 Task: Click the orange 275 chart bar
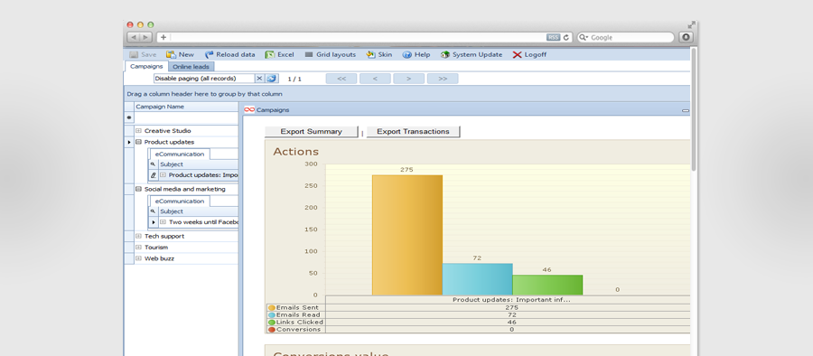(407, 235)
